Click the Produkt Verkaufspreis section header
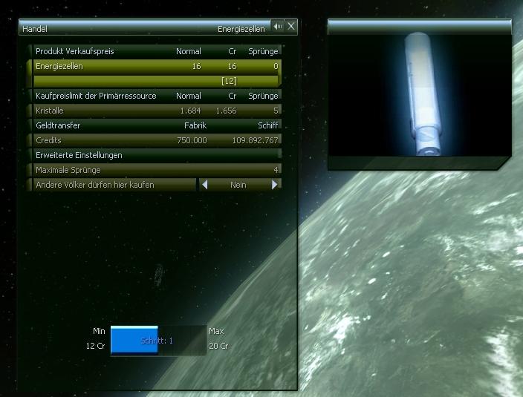523x397 pixels. (x=156, y=51)
